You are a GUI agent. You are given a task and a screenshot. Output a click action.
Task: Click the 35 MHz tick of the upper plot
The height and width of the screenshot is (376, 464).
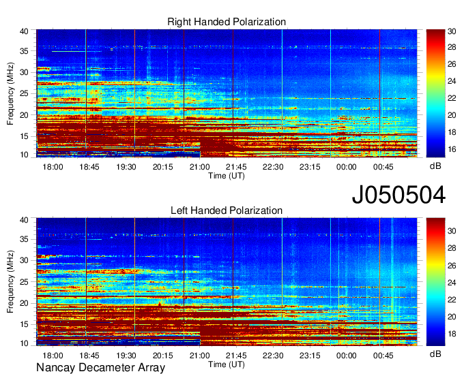click(x=24, y=51)
